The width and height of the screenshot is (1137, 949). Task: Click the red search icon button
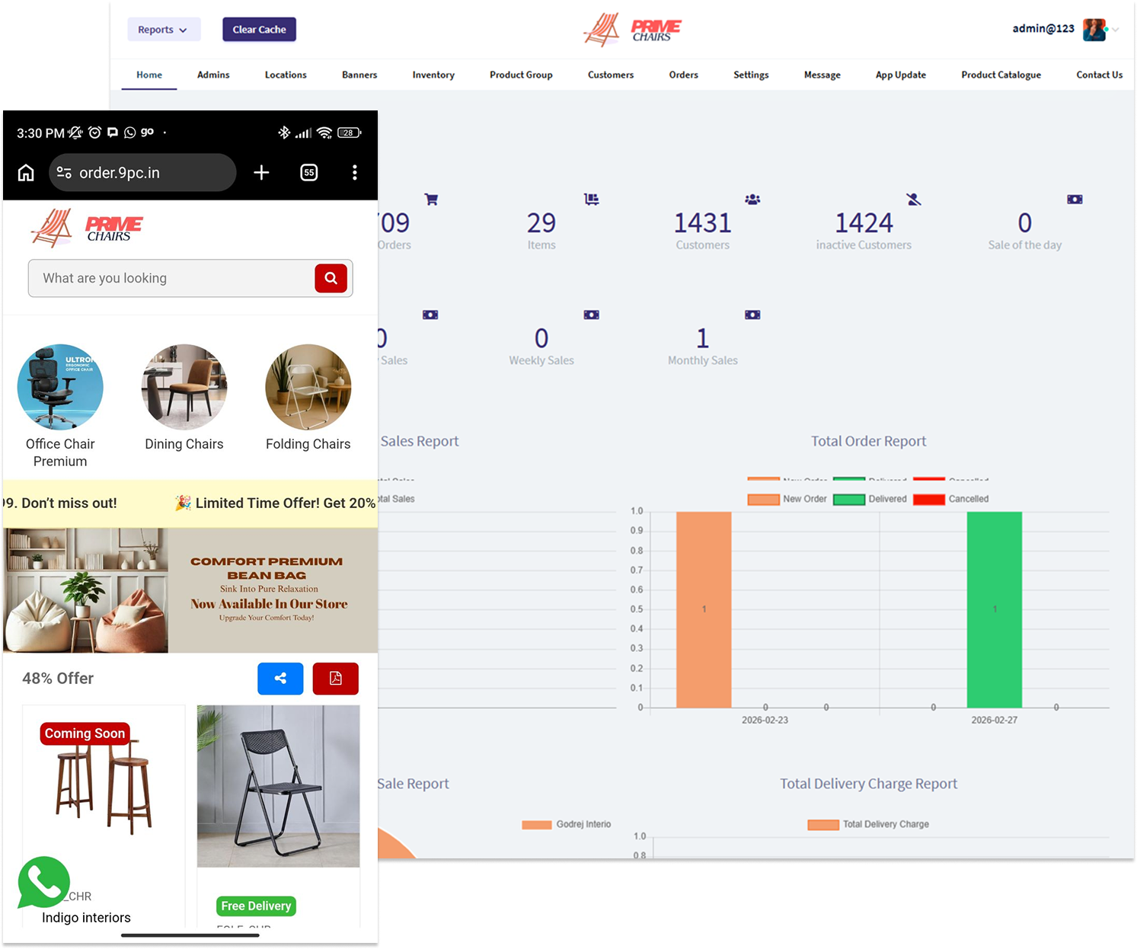coord(331,278)
